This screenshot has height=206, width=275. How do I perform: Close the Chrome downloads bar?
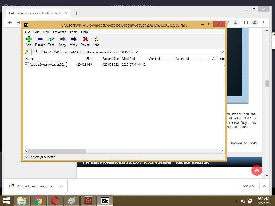click(x=265, y=186)
